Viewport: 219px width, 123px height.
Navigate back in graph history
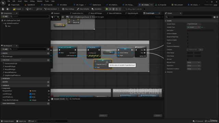[x=58, y=17]
